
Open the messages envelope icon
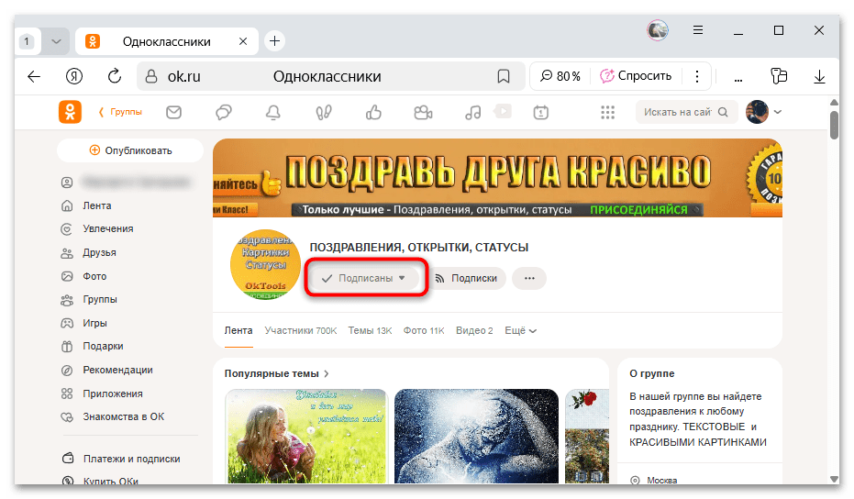pyautogui.click(x=173, y=112)
